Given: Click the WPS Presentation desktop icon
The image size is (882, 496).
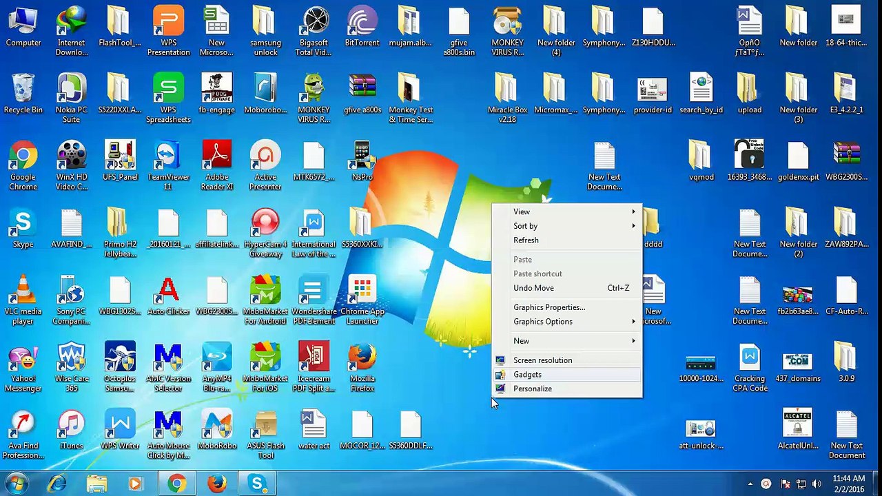Looking at the screenshot, I should 168,32.
